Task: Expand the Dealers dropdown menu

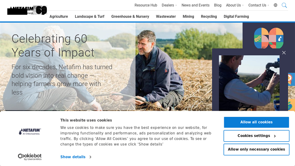Action: click(x=169, y=5)
